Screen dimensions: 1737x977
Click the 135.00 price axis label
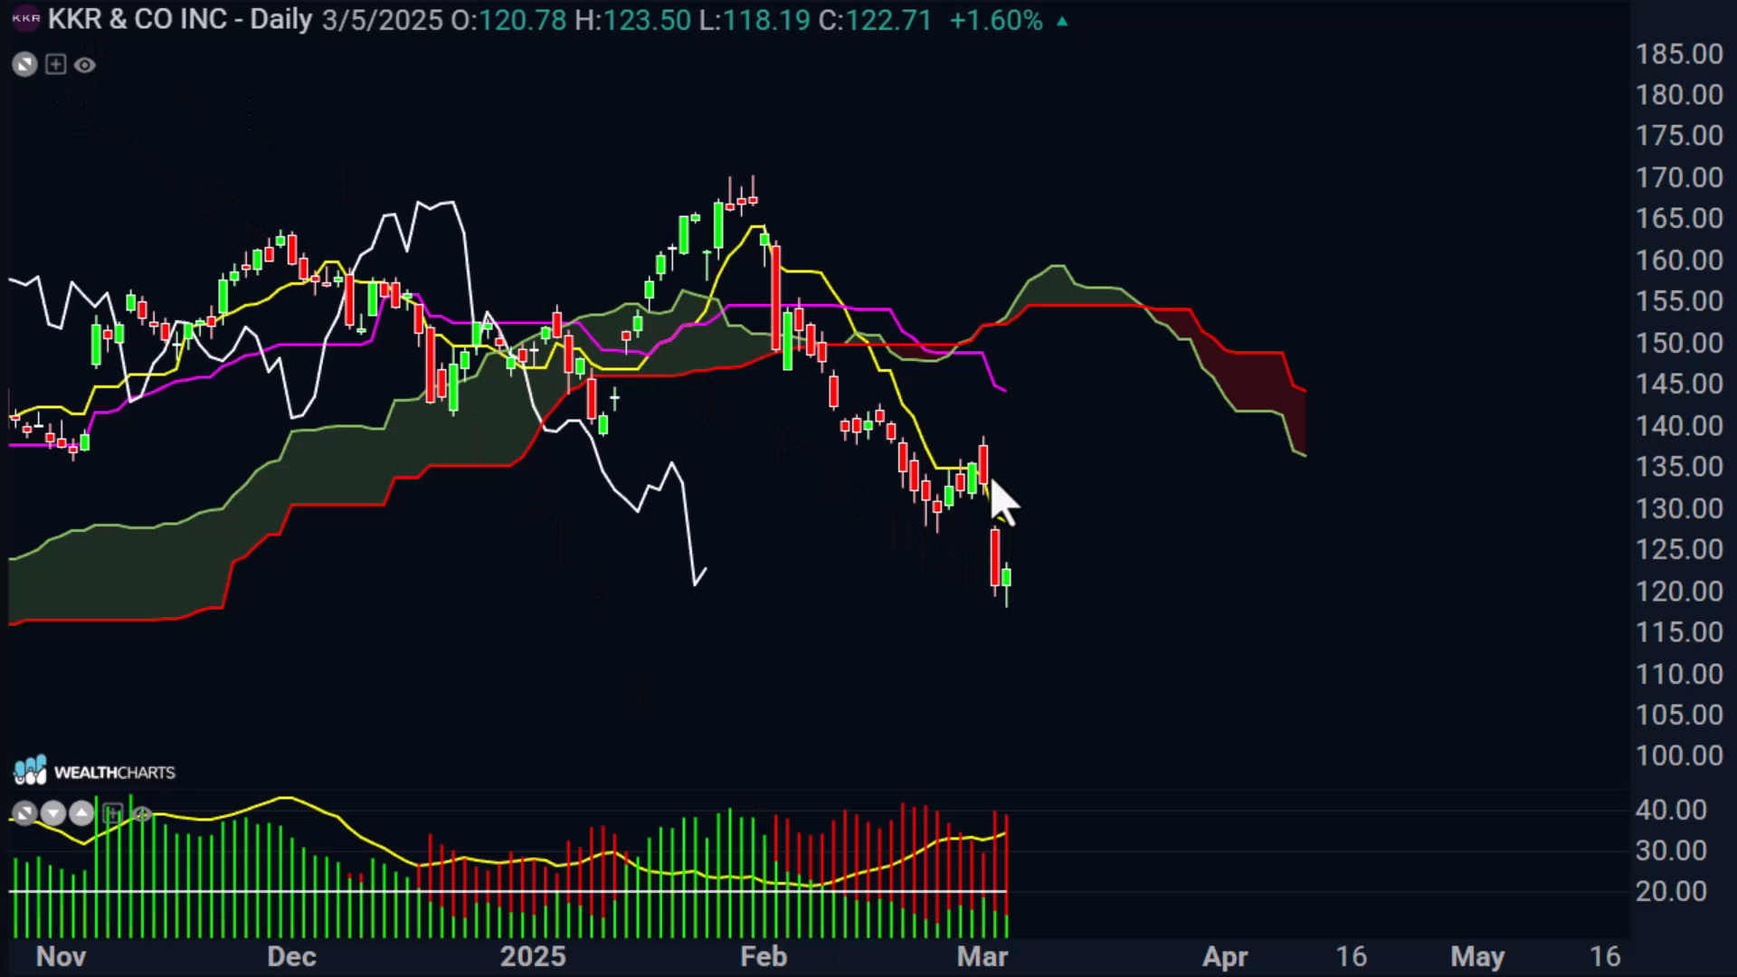tap(1679, 467)
